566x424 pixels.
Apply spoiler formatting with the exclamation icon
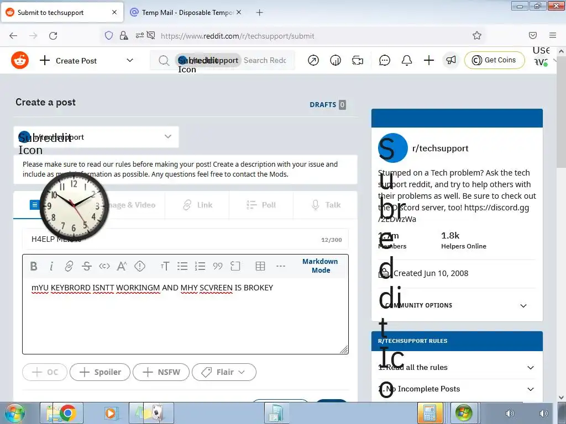coord(140,266)
